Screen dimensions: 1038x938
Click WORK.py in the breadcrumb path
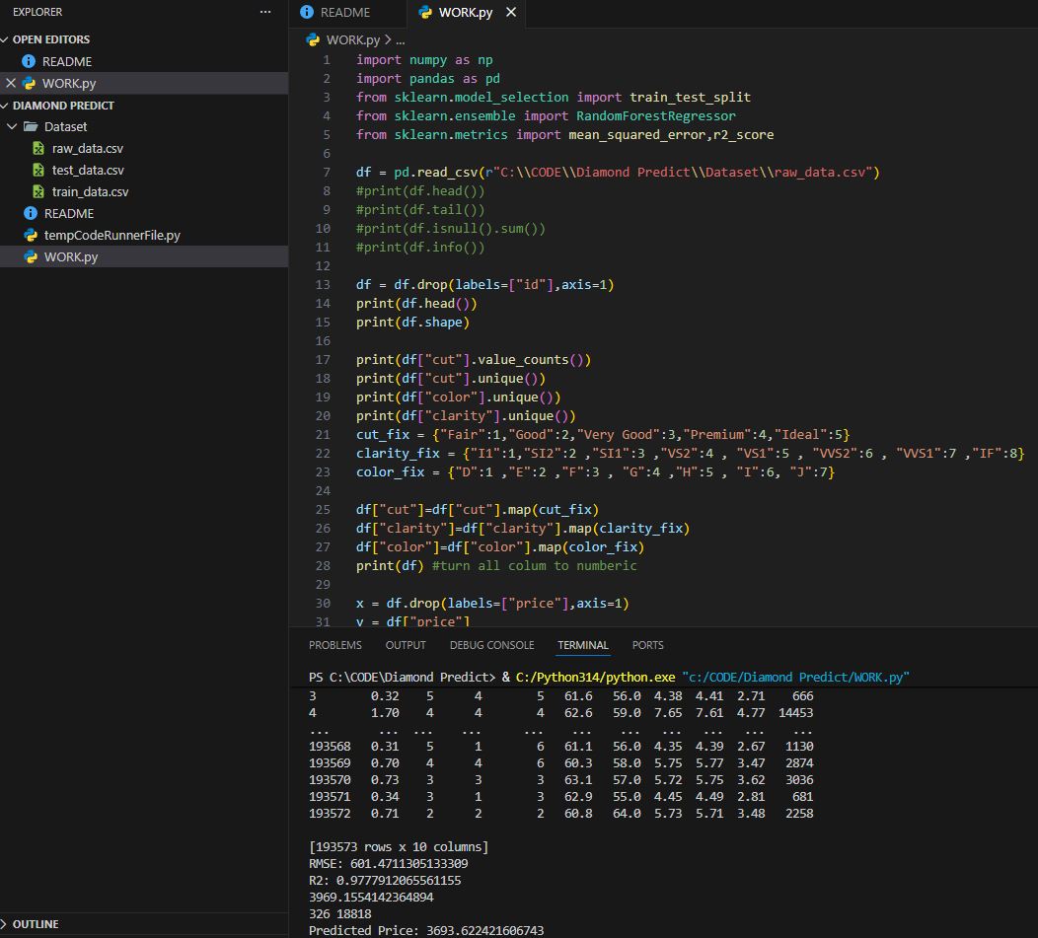coord(352,40)
